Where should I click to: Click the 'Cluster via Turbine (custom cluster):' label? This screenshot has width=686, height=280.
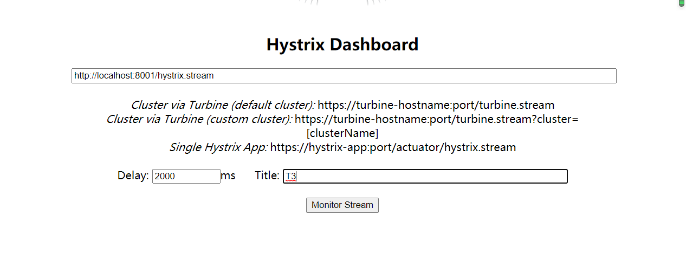(x=199, y=119)
